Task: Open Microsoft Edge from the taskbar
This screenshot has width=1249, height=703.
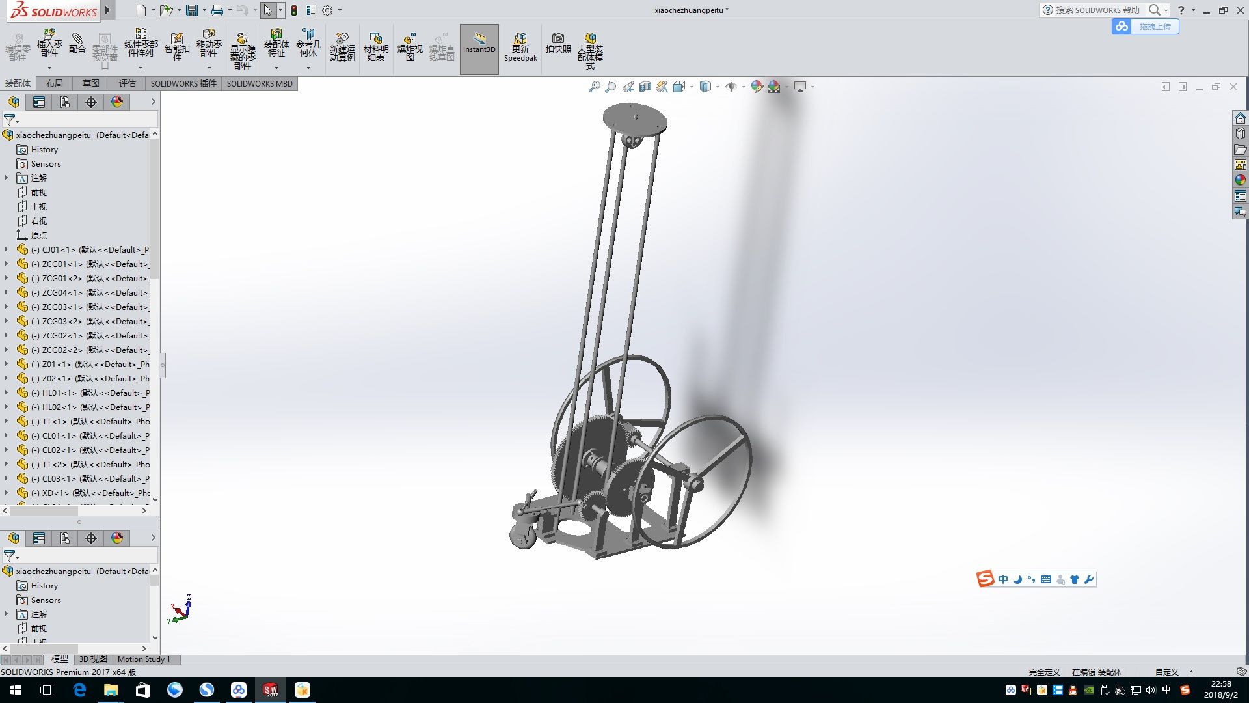Action: [x=79, y=690]
